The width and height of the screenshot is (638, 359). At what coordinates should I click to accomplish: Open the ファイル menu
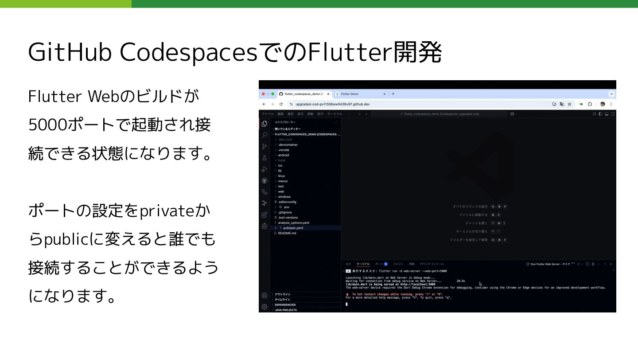pyautogui.click(x=268, y=114)
